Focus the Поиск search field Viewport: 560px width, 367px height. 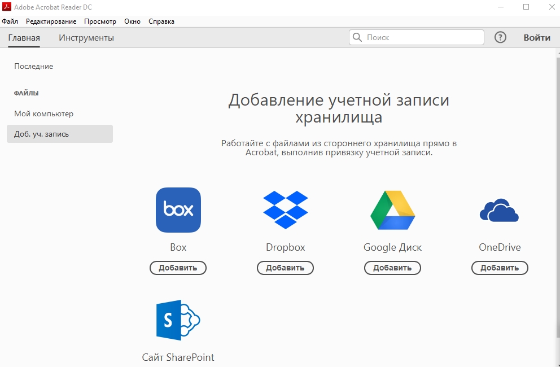click(x=417, y=37)
